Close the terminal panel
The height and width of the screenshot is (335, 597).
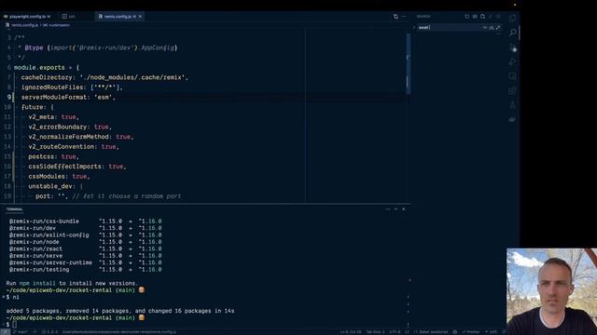click(x=404, y=209)
